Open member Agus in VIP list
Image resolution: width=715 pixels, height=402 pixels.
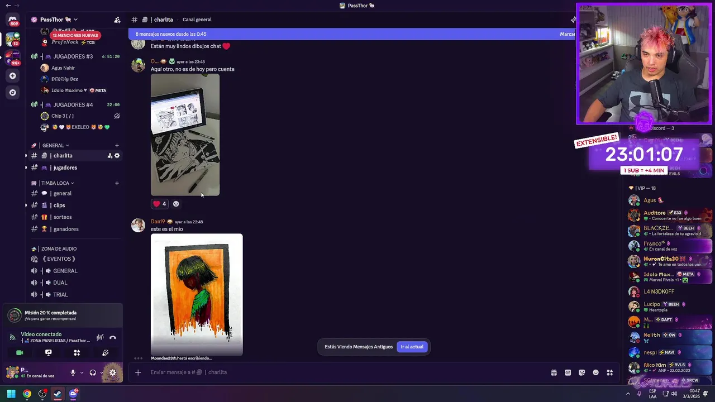670,200
